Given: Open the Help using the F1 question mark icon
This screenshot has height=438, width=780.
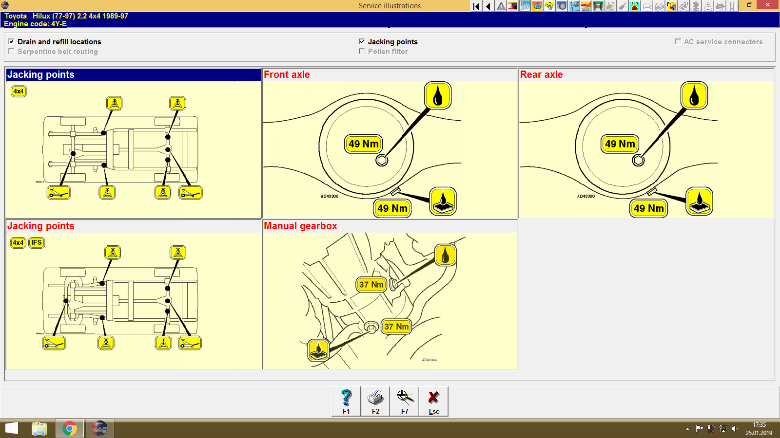Looking at the screenshot, I should [x=346, y=400].
